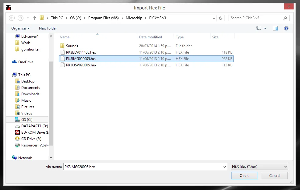Screen dimensions: 300x190
Task: Sort files by Date modified column
Action: coord(150,37)
